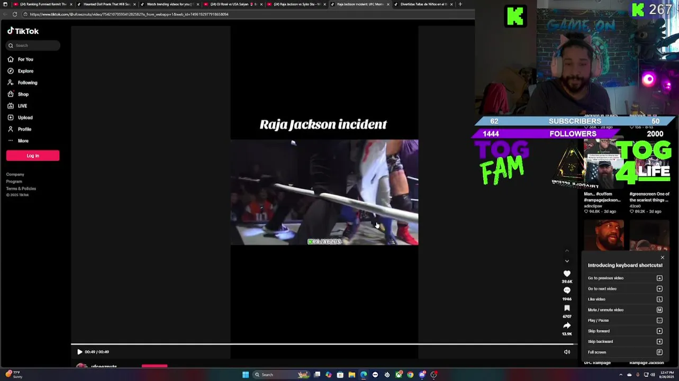This screenshot has width=679, height=381.
Task: Switch to the OJ Rosé vs USA Saiyan tab
Action: (x=233, y=4)
